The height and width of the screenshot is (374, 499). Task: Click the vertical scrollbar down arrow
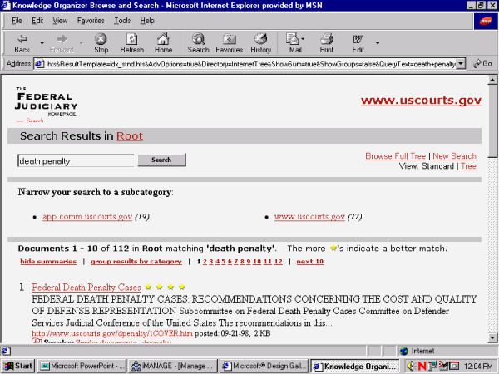492,337
